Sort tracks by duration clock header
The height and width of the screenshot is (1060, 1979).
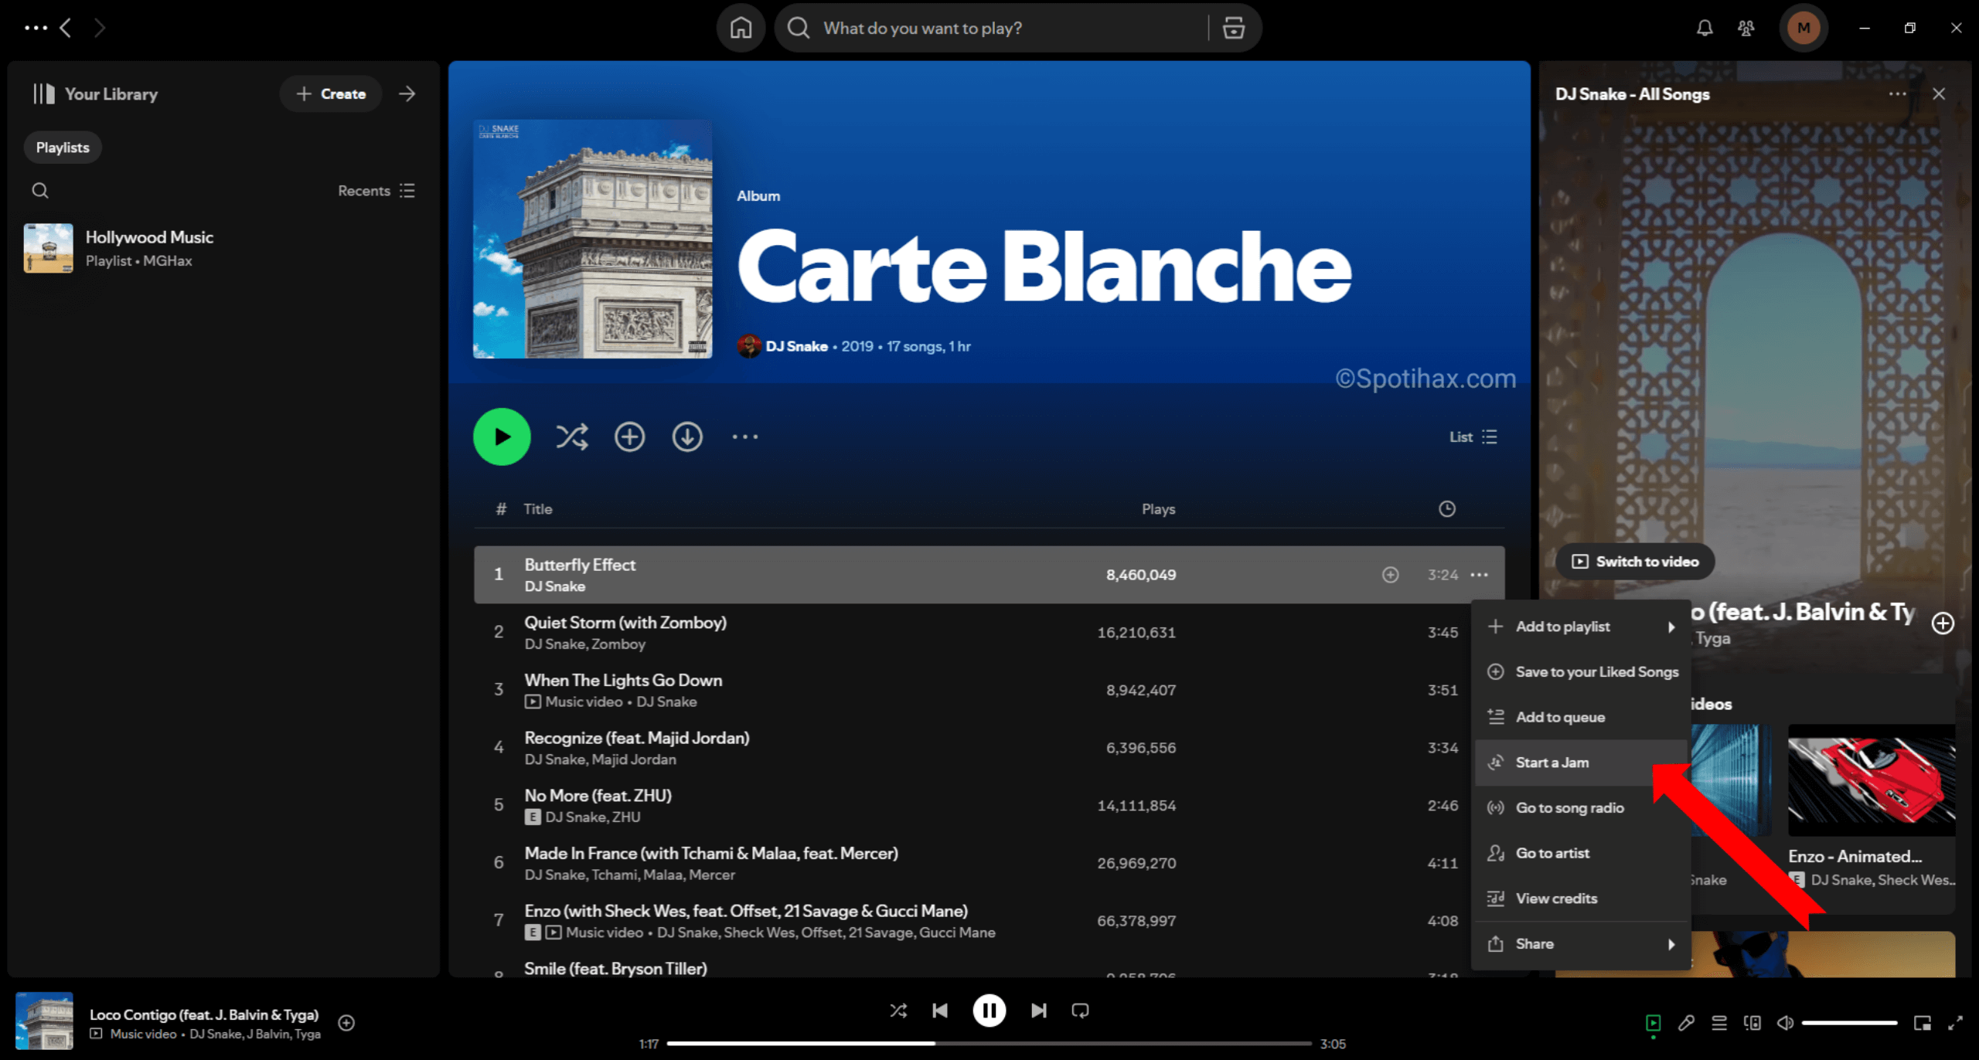point(1446,509)
